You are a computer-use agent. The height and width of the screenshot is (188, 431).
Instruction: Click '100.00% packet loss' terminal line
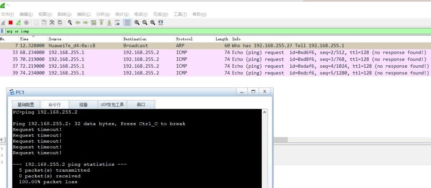pos(48,182)
